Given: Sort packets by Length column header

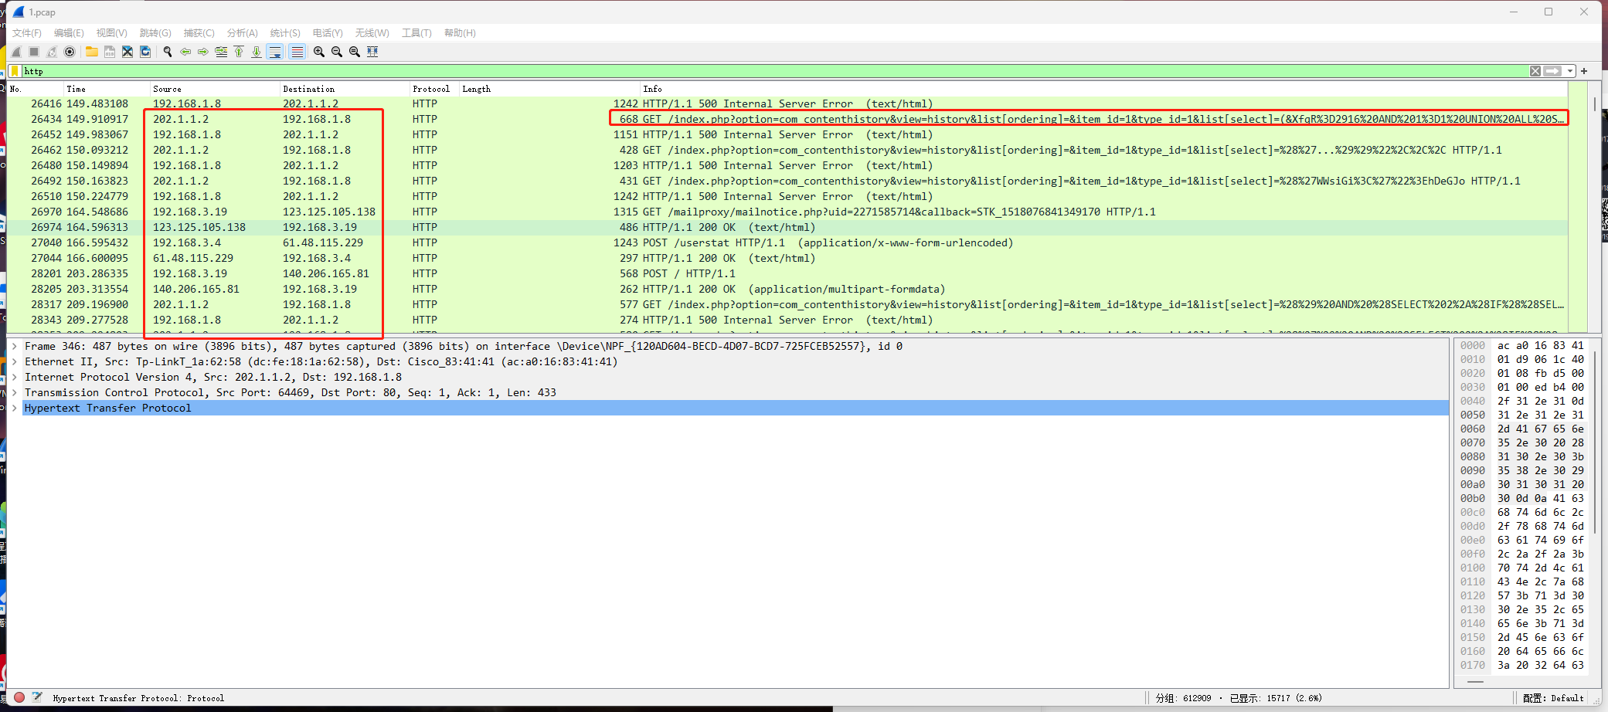Looking at the screenshot, I should 549,89.
